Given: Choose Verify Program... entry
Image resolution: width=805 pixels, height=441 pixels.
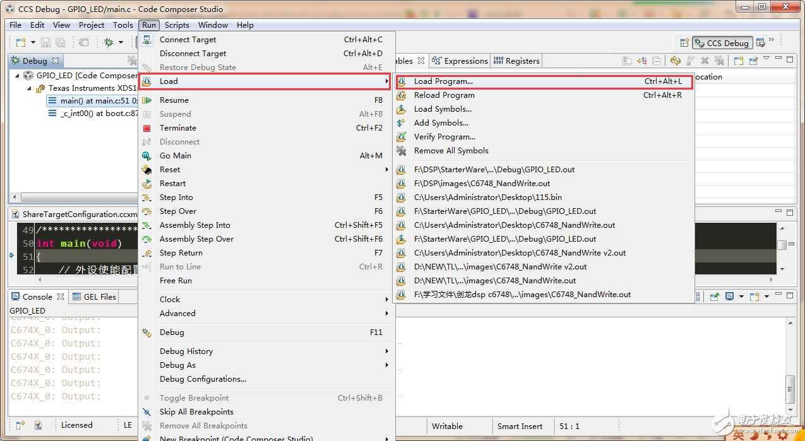Looking at the screenshot, I should click(544, 137).
